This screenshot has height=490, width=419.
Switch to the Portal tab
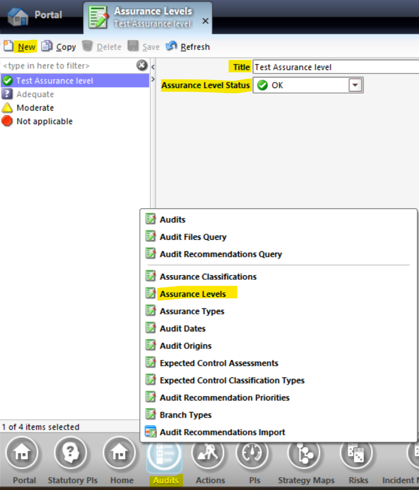click(35, 16)
